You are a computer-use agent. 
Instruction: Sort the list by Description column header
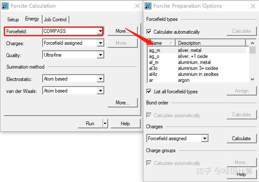210,43
